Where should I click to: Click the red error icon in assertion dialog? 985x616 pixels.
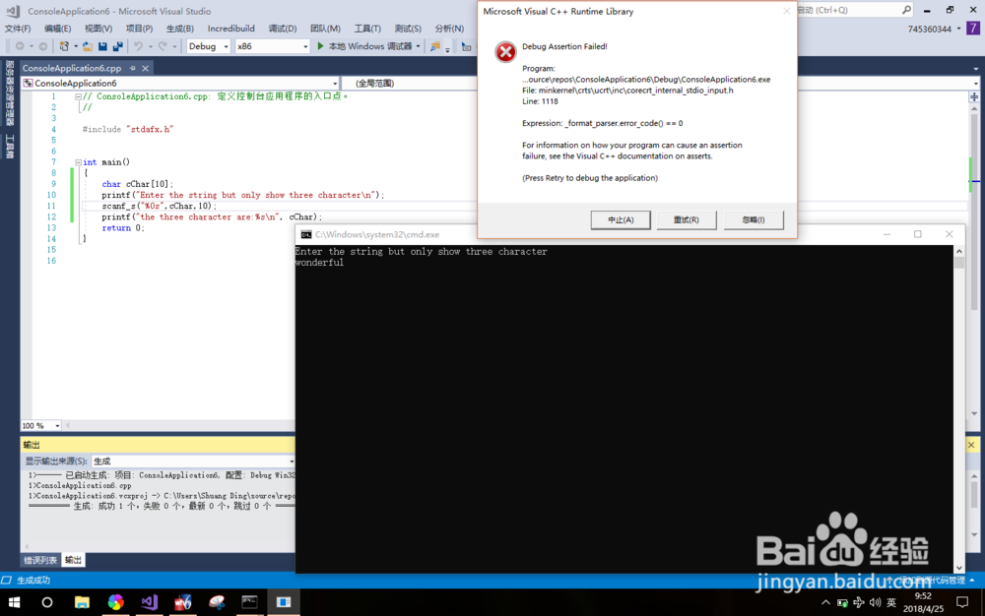pyautogui.click(x=505, y=52)
